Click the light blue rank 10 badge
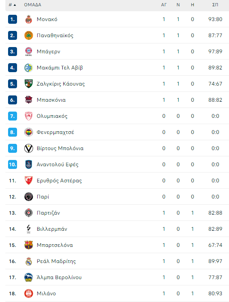The width and height of the screenshot is (229, 302). [13, 164]
